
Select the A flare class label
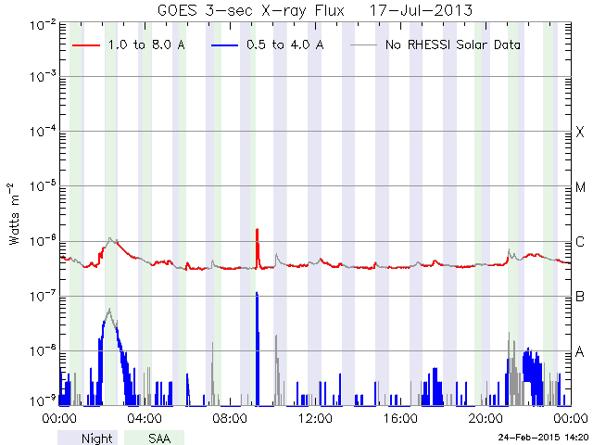click(x=580, y=352)
